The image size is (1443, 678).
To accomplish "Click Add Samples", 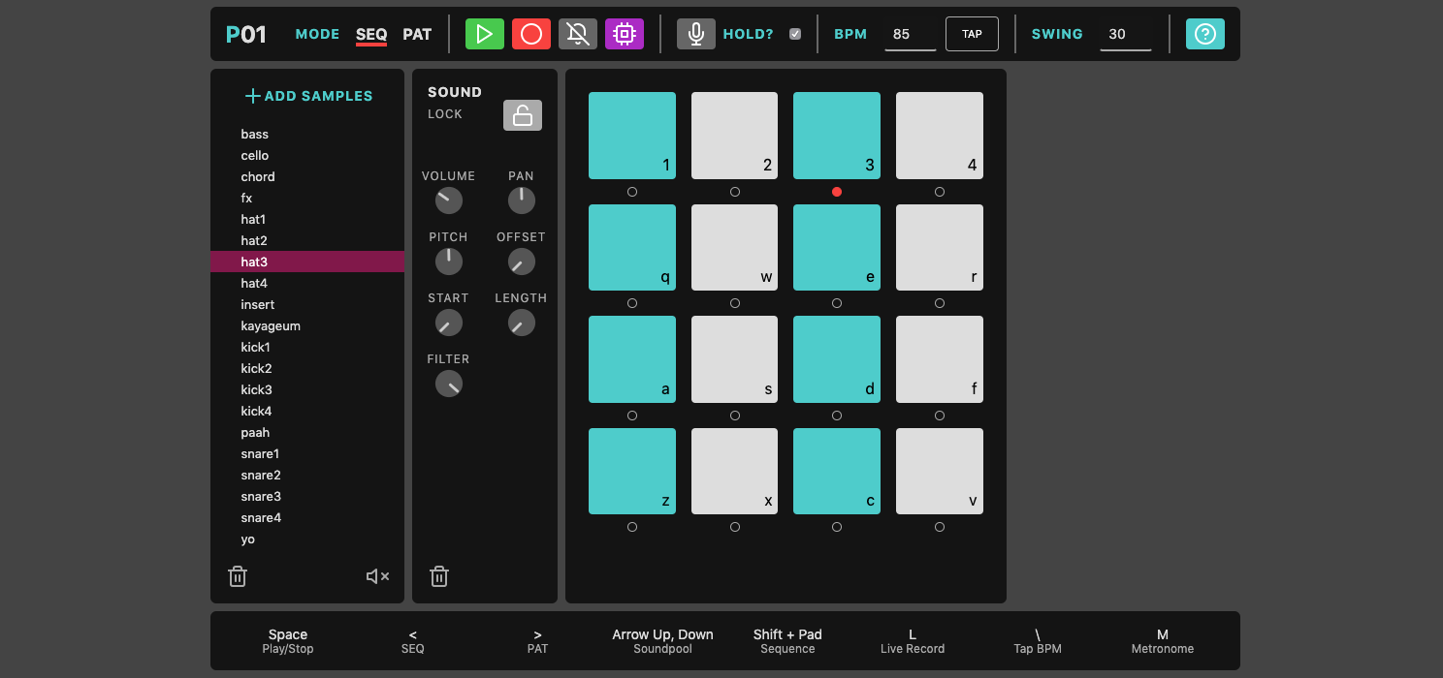I will tap(308, 96).
